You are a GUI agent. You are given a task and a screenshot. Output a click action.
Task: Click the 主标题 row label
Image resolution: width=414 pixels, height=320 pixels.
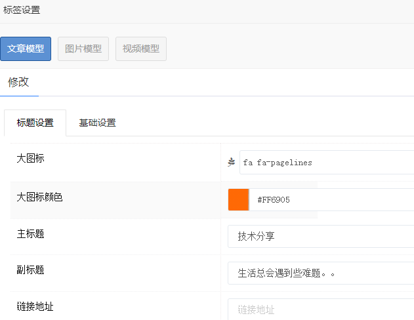[30, 233]
